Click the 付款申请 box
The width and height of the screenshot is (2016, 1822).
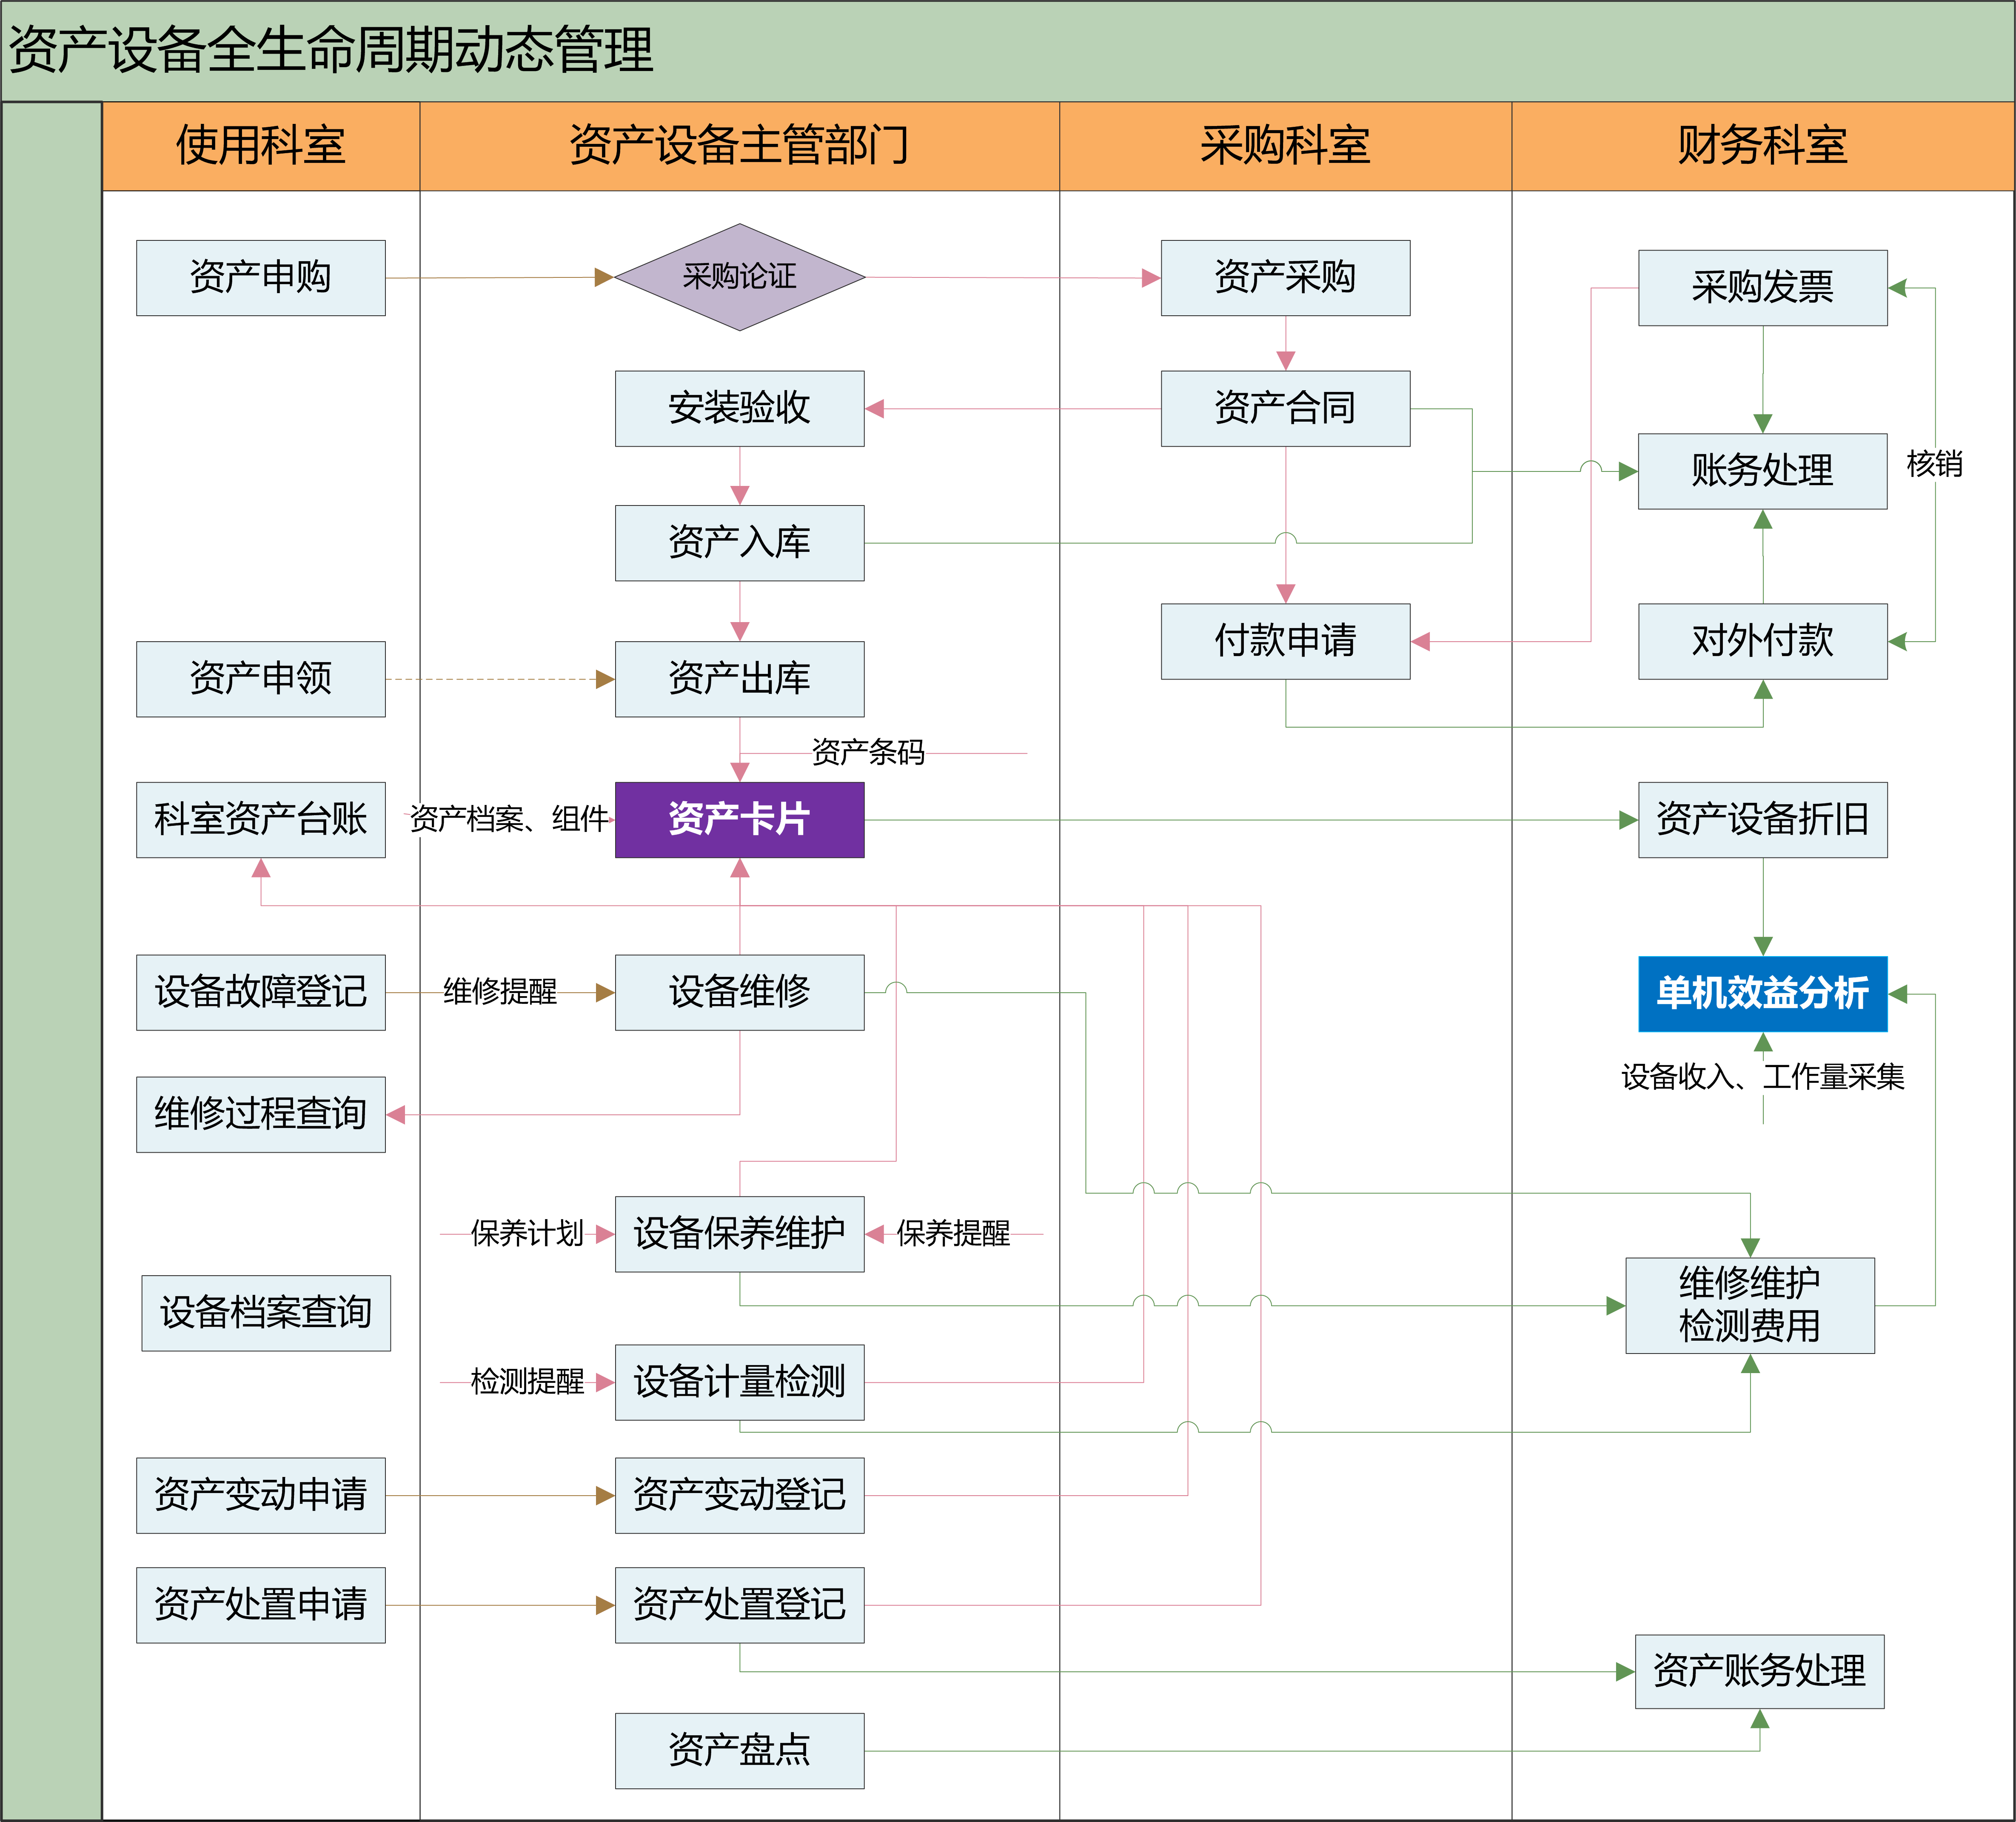pyautogui.click(x=1285, y=641)
